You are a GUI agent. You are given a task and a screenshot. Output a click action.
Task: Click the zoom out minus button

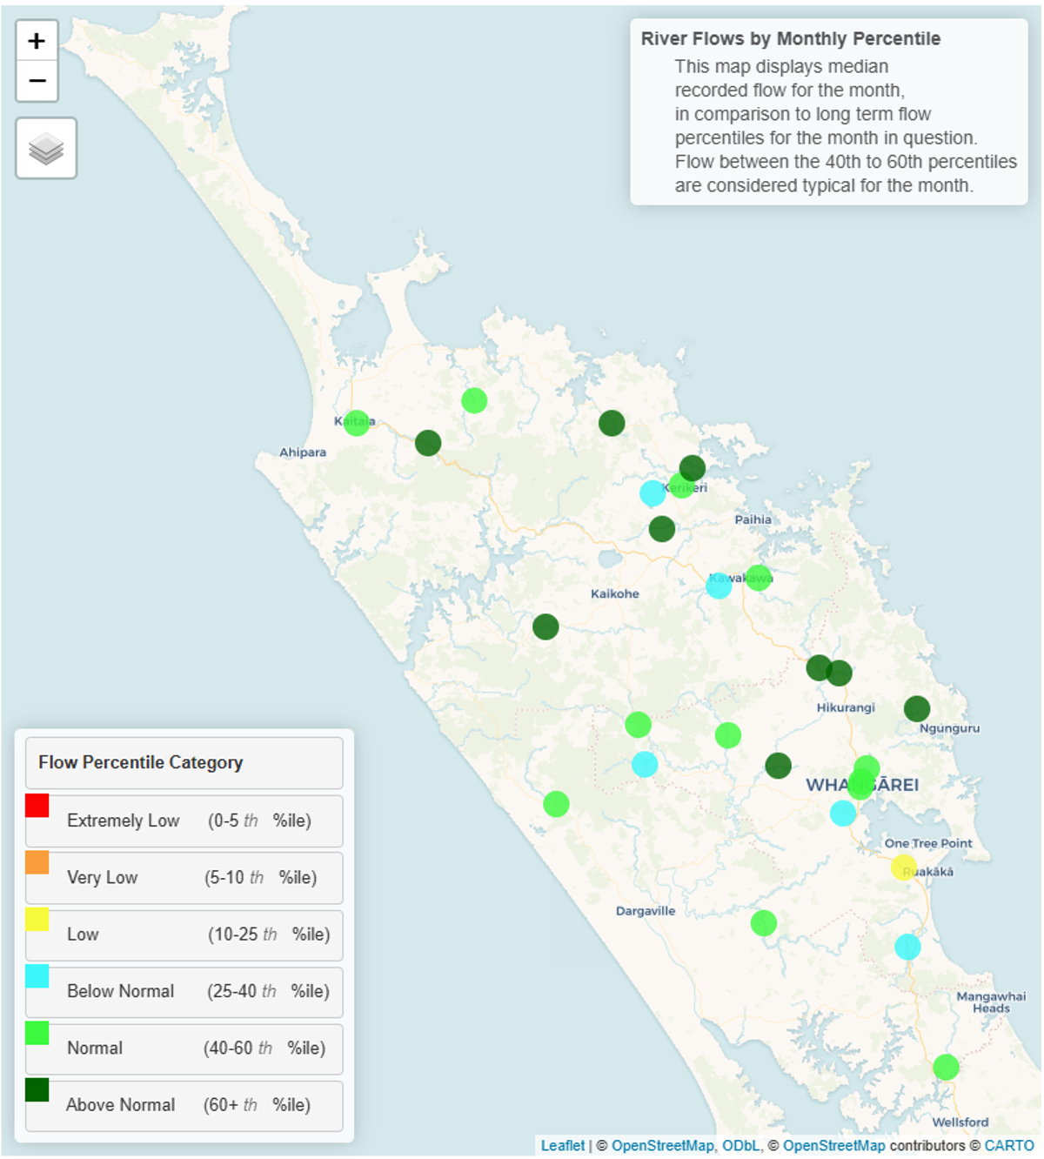click(x=37, y=81)
